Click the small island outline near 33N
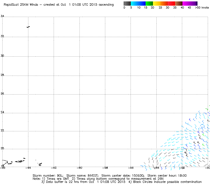 click(x=28, y=27)
